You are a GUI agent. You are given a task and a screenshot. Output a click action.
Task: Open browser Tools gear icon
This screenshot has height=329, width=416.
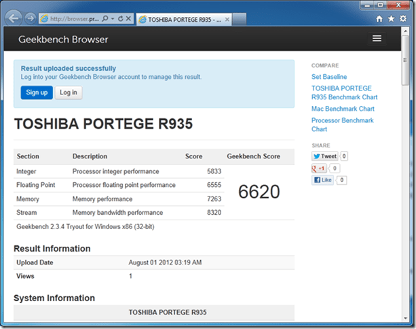click(x=403, y=18)
